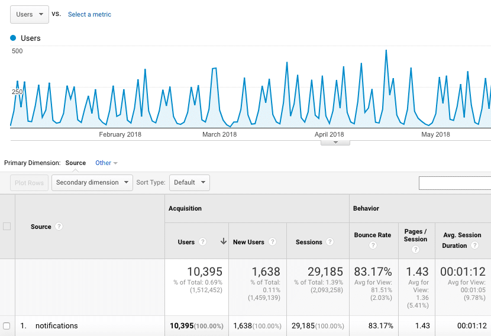491x336 pixels.
Task: Click help icon beside New Users column
Action: tap(273, 242)
